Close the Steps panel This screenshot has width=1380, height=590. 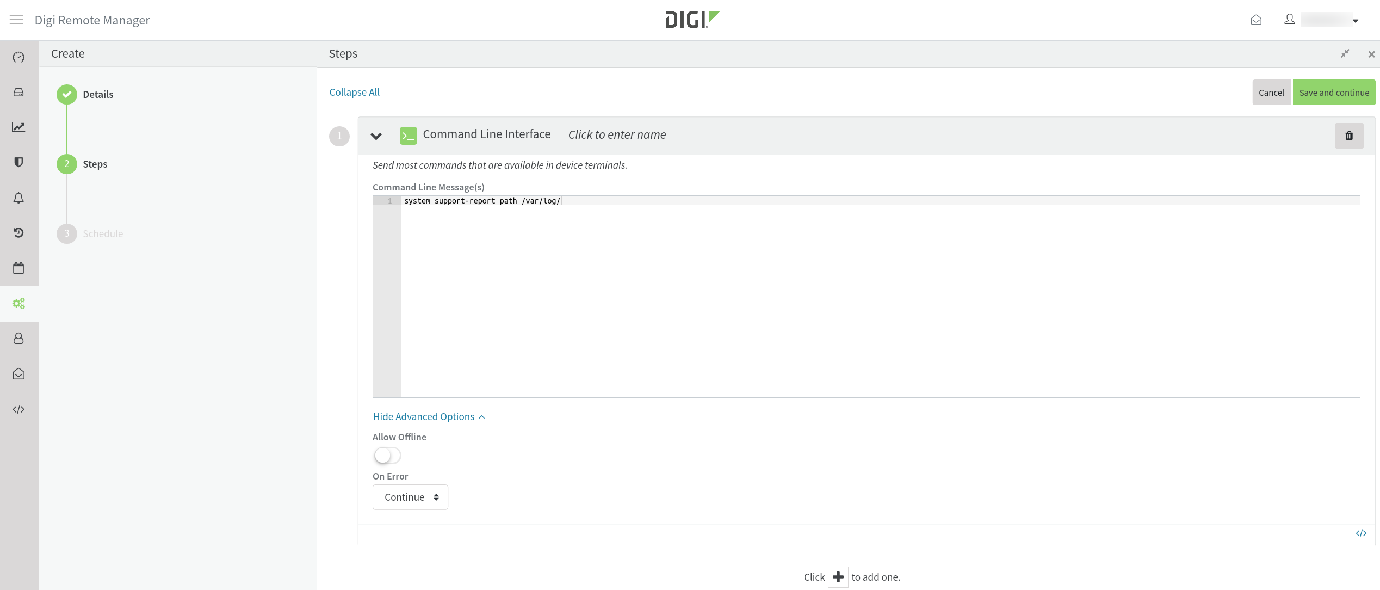(x=1371, y=54)
